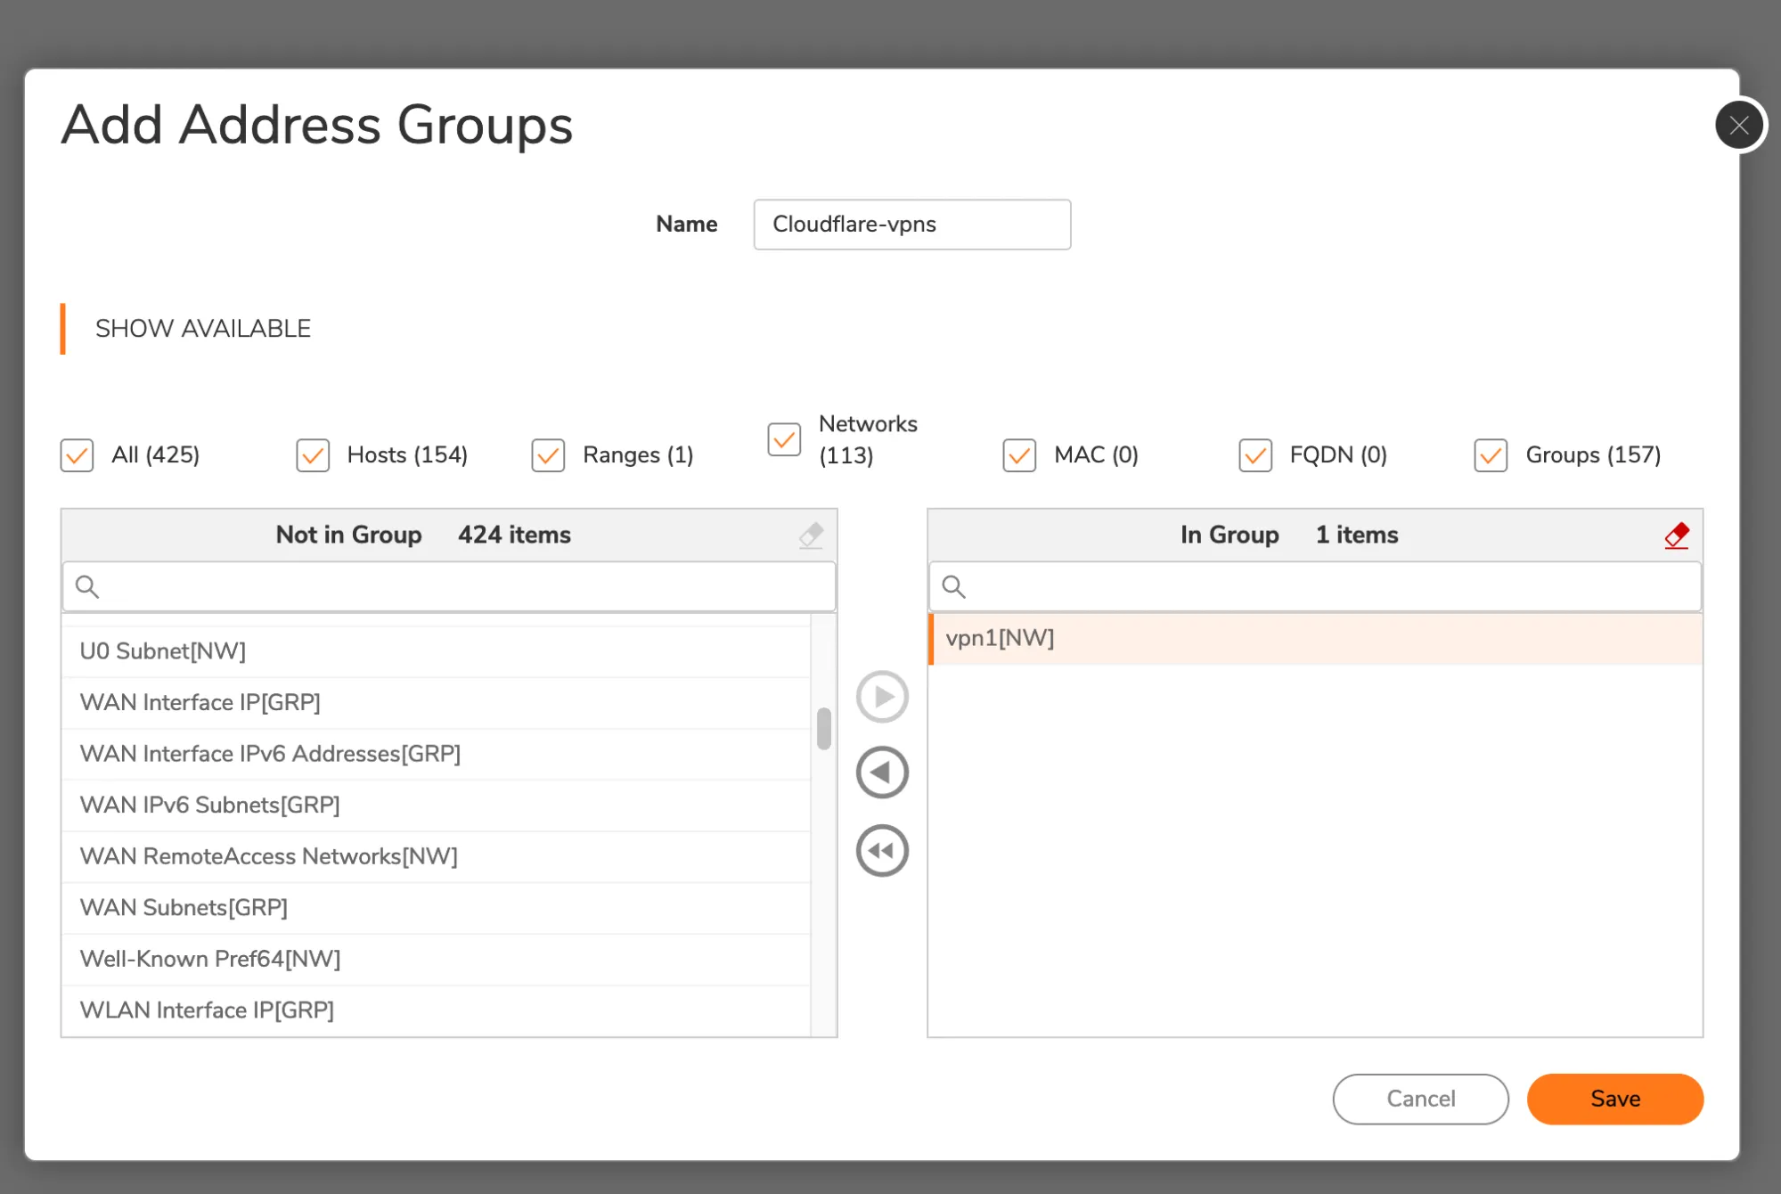Toggle the Ranges (1) checkbox

coord(547,455)
